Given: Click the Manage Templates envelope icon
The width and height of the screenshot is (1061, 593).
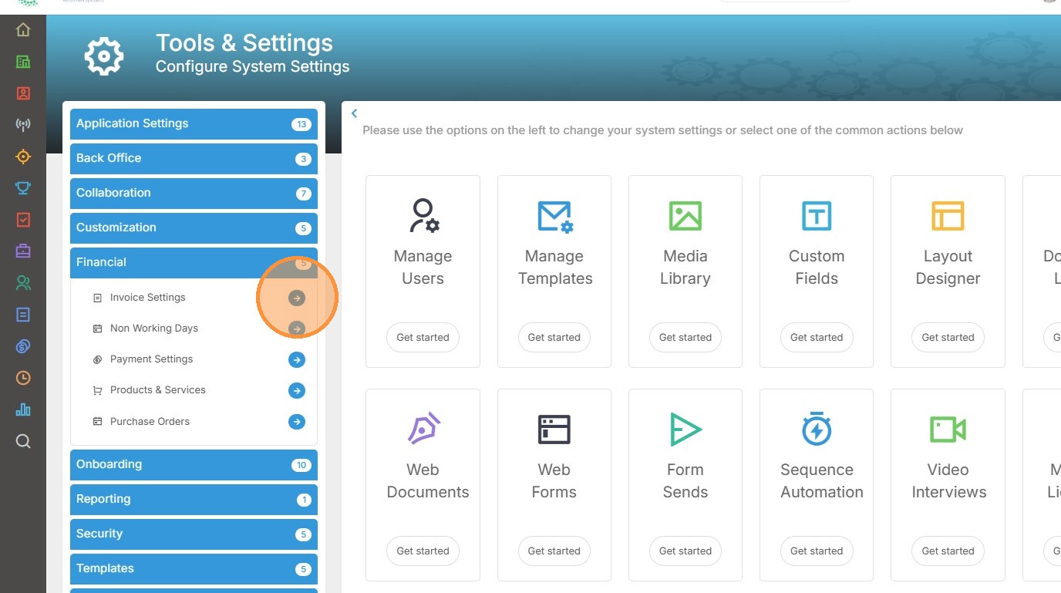Looking at the screenshot, I should 555,216.
